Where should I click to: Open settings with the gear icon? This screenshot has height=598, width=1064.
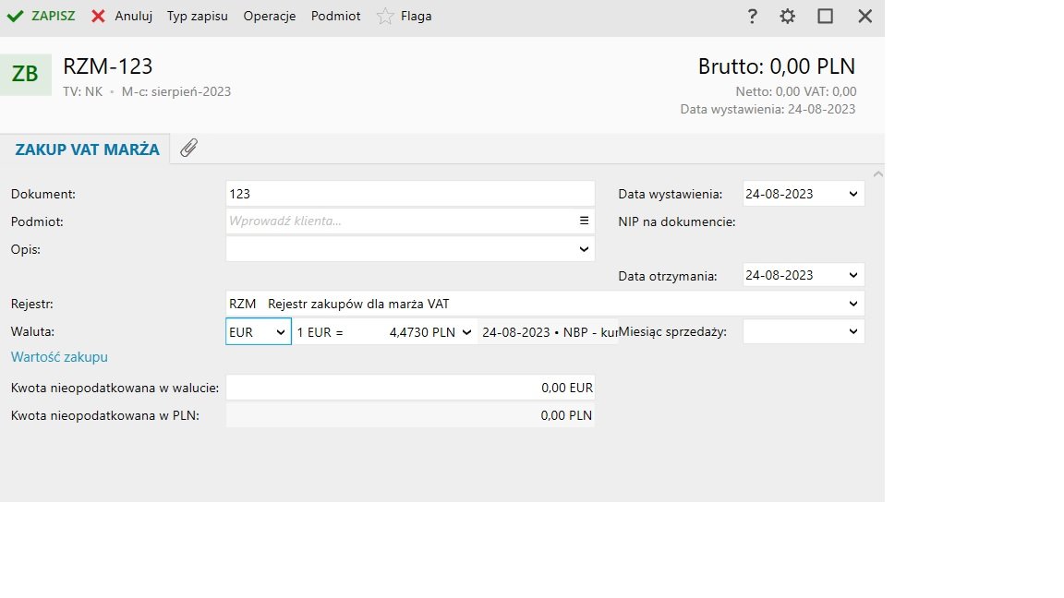click(x=787, y=16)
